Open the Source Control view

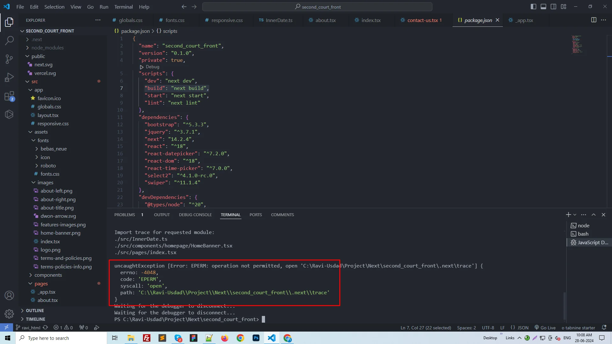tap(9, 59)
